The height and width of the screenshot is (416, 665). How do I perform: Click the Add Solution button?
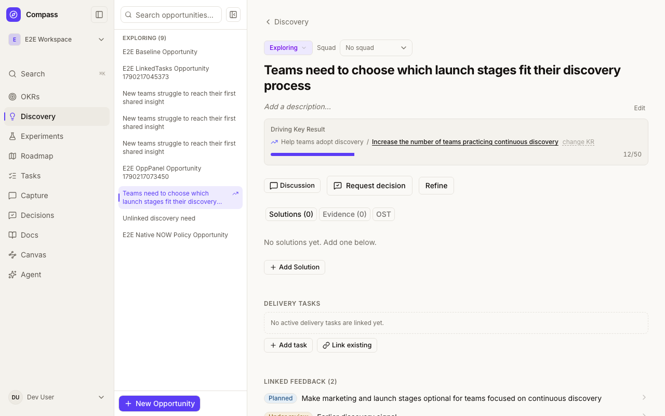coord(295,267)
